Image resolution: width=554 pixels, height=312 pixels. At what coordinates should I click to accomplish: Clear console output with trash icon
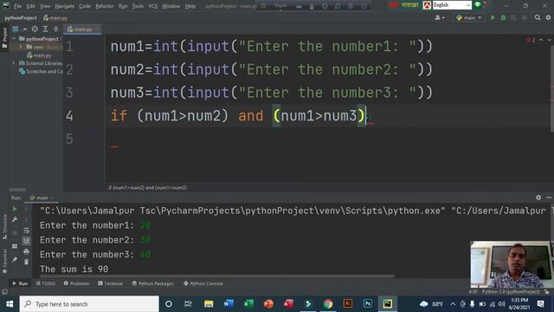(x=26, y=262)
